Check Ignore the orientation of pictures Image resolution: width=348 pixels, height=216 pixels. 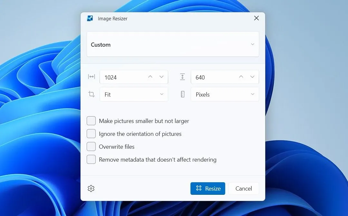(x=91, y=134)
